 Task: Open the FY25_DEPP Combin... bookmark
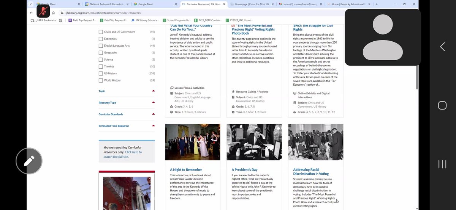208,20
